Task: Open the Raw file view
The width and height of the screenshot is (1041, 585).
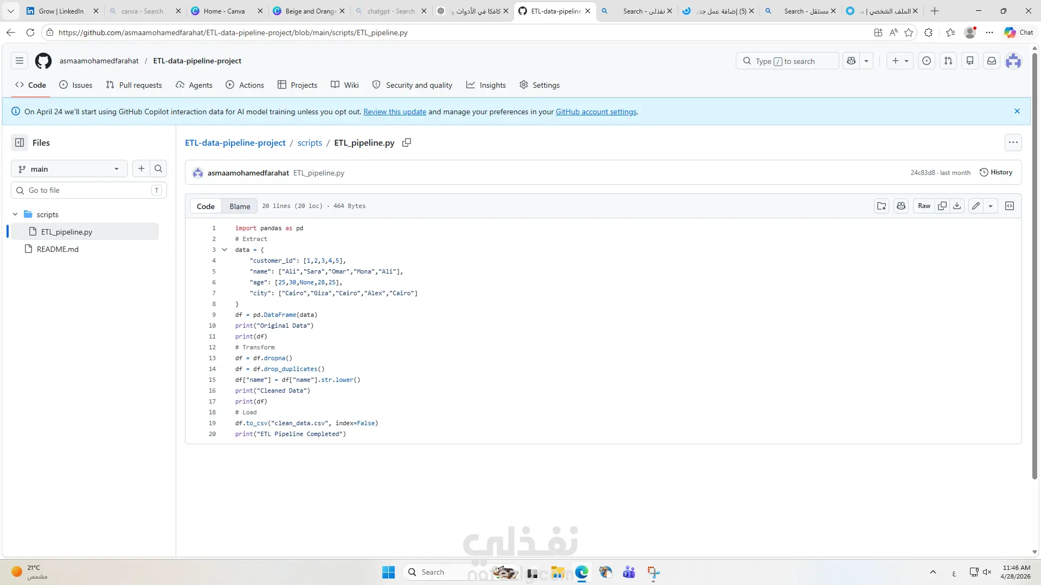Action: point(924,206)
